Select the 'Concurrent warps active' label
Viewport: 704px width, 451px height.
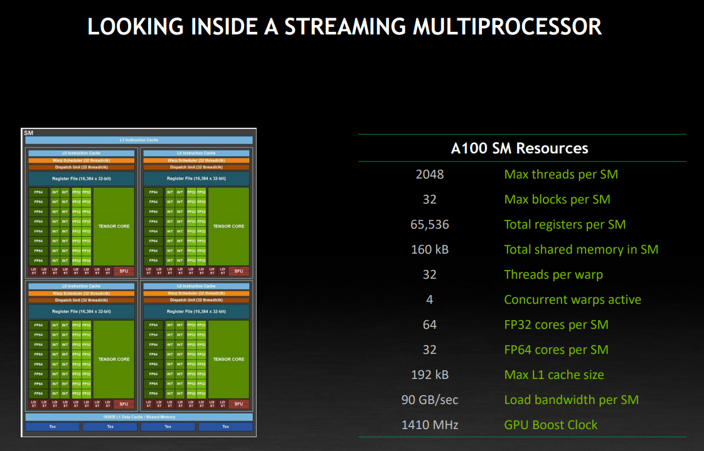(572, 299)
